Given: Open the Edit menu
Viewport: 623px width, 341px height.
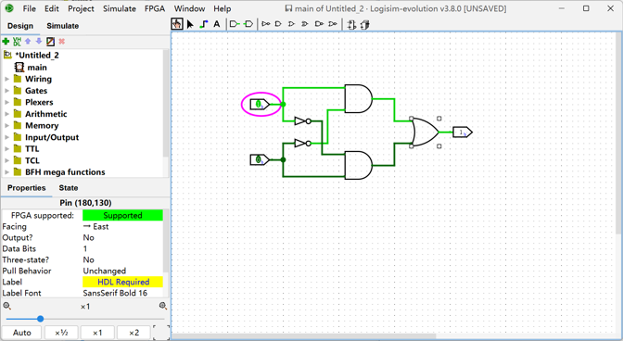Looking at the screenshot, I should tap(52, 8).
